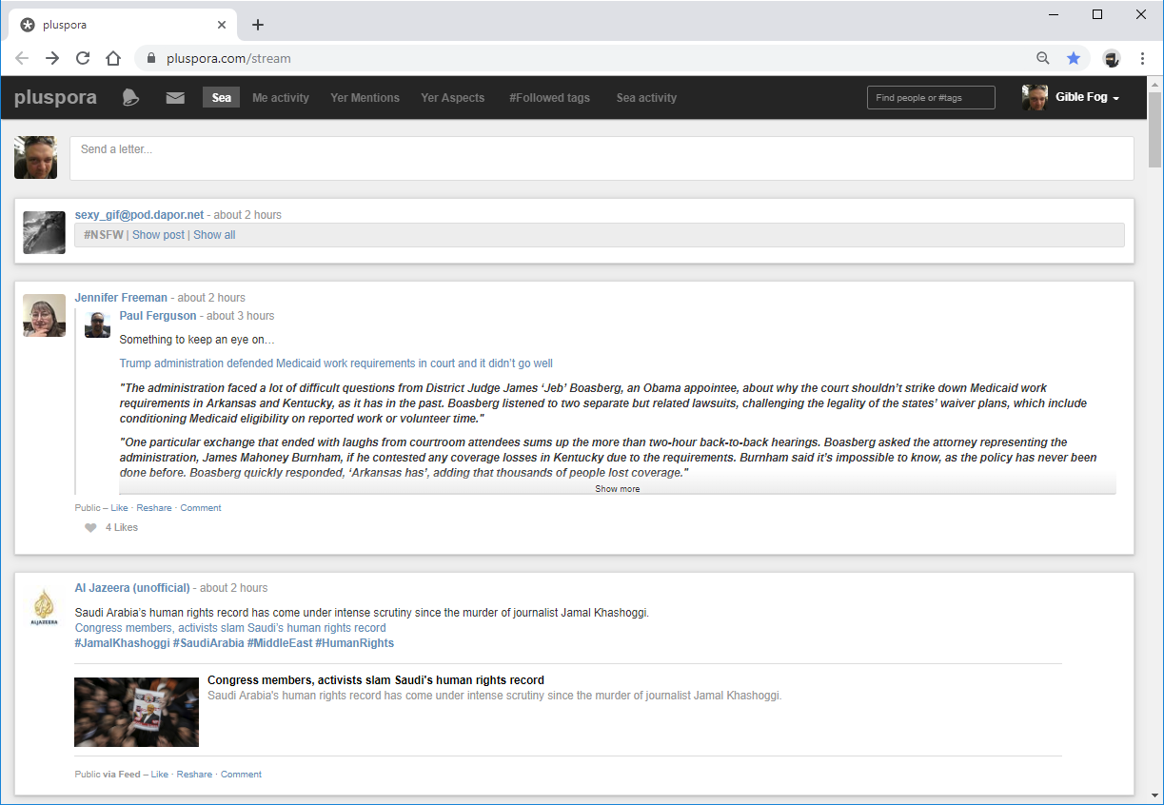Image resolution: width=1164 pixels, height=805 pixels.
Task: Click Show all link
Action: click(214, 235)
